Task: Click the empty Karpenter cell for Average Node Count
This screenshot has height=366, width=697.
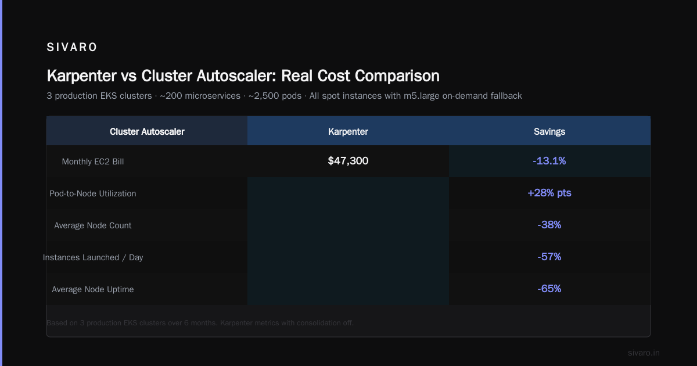Action: pos(348,225)
